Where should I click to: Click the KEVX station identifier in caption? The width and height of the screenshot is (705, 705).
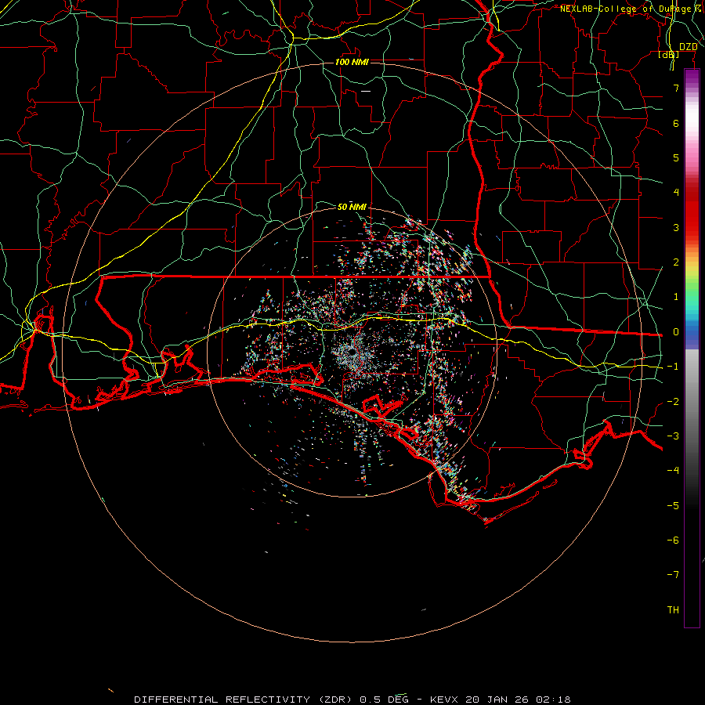(x=444, y=700)
